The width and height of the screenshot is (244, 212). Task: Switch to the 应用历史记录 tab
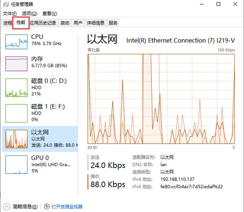tap(43, 23)
